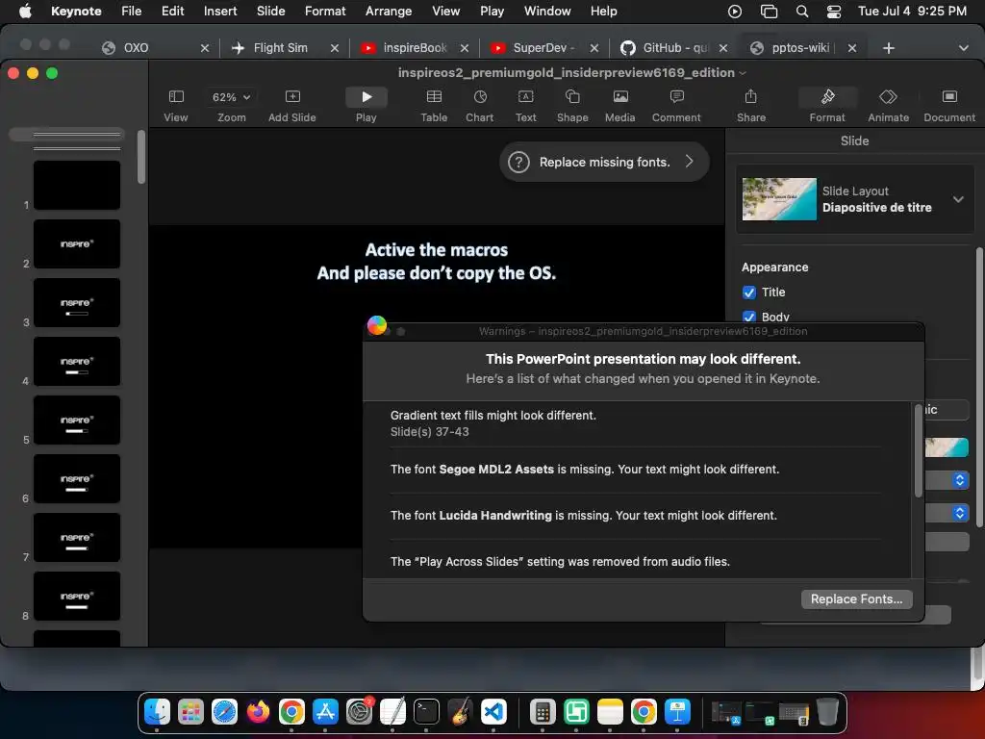The width and height of the screenshot is (985, 739).
Task: Select slide 5 thumbnail in the navigator
Action: point(77,420)
